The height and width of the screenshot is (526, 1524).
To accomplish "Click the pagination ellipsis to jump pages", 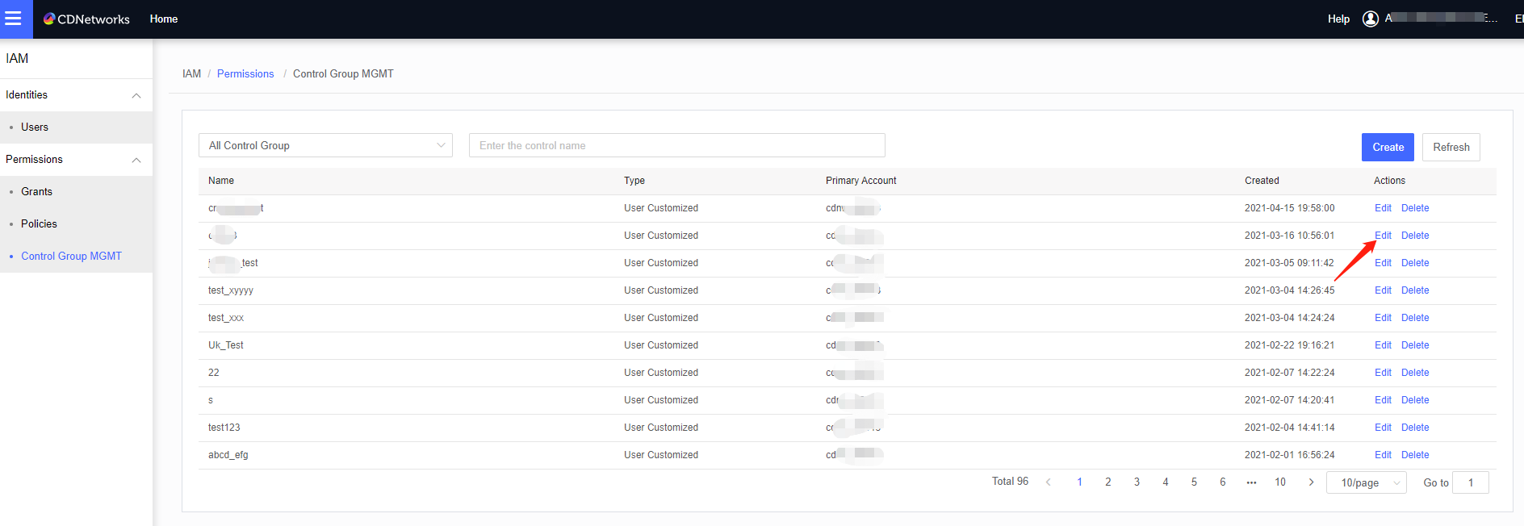I will (1251, 482).
